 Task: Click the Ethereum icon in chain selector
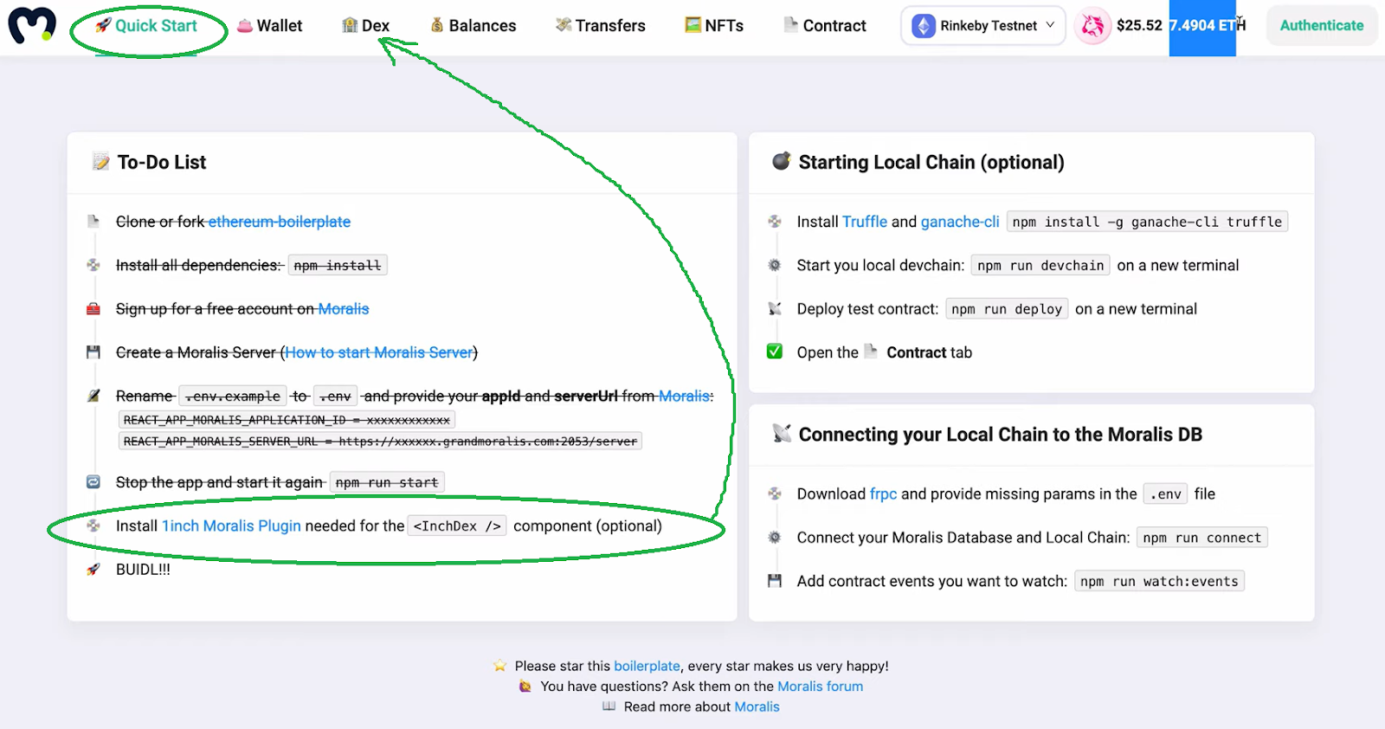pyautogui.click(x=924, y=26)
